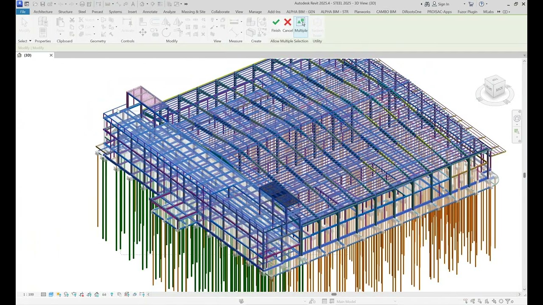Click the Redo arrow in quick access toolbar
Screen dimensions: 543x305
[x=71, y=4]
